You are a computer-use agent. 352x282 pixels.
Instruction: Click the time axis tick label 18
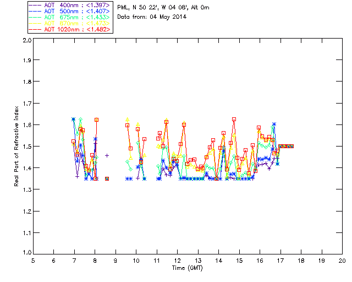point(301,261)
